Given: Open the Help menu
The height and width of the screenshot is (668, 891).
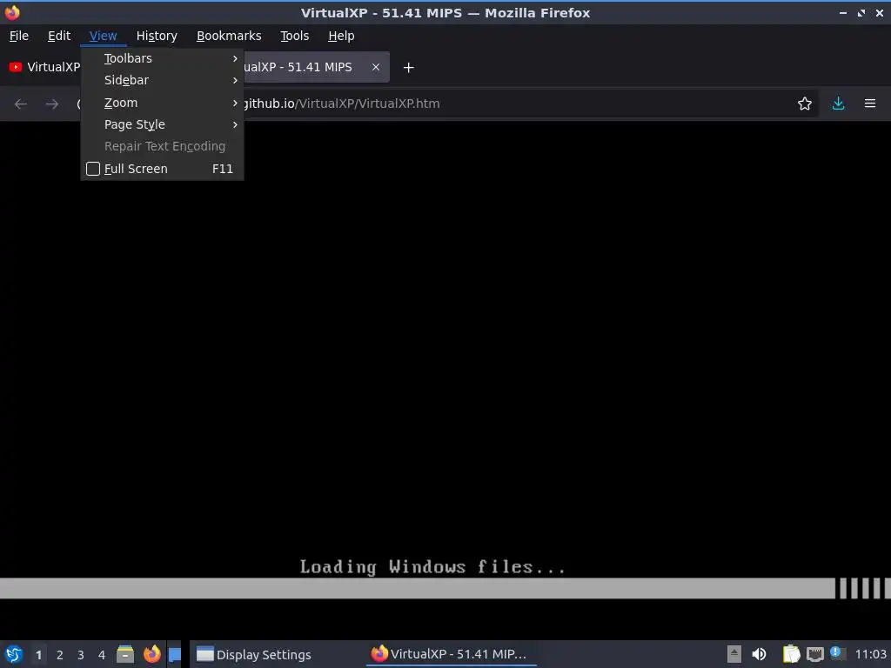Looking at the screenshot, I should [x=341, y=36].
